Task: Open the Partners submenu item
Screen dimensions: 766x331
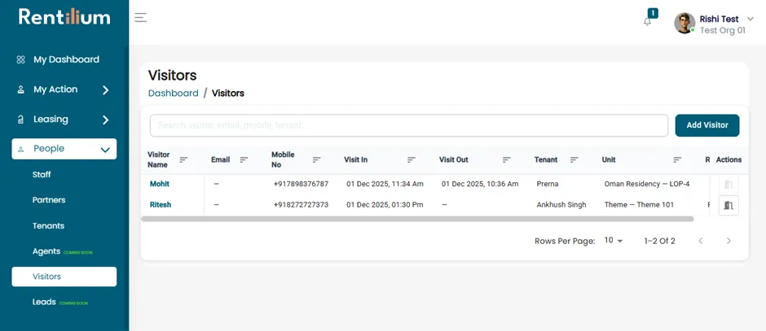Action: pyautogui.click(x=49, y=200)
